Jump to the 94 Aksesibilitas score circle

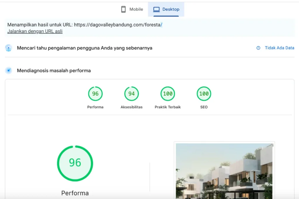pos(131,94)
